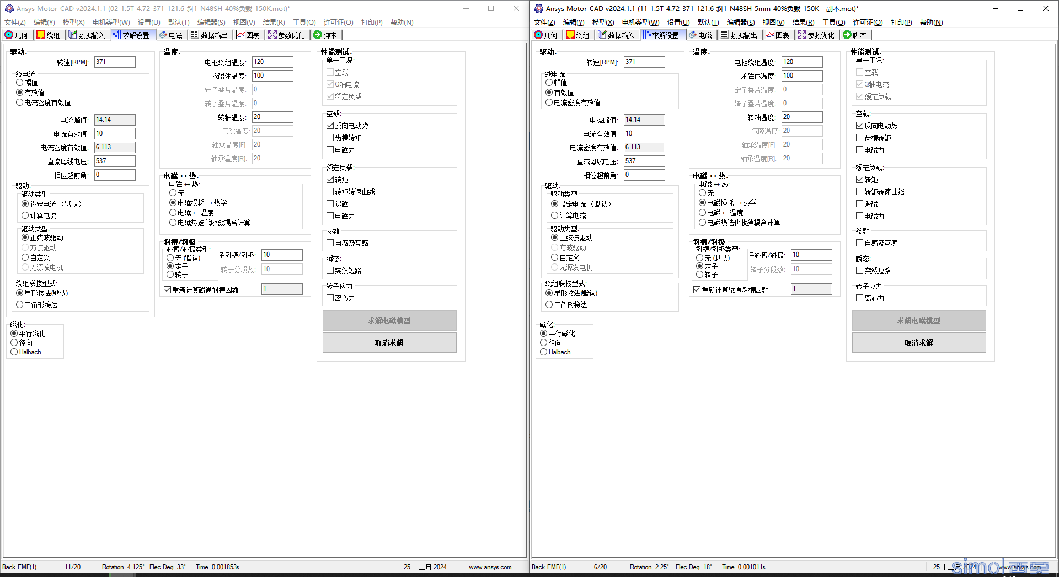The image size is (1059, 577).
Task: Click www.ansys.com in left status bar
Action: [490, 567]
